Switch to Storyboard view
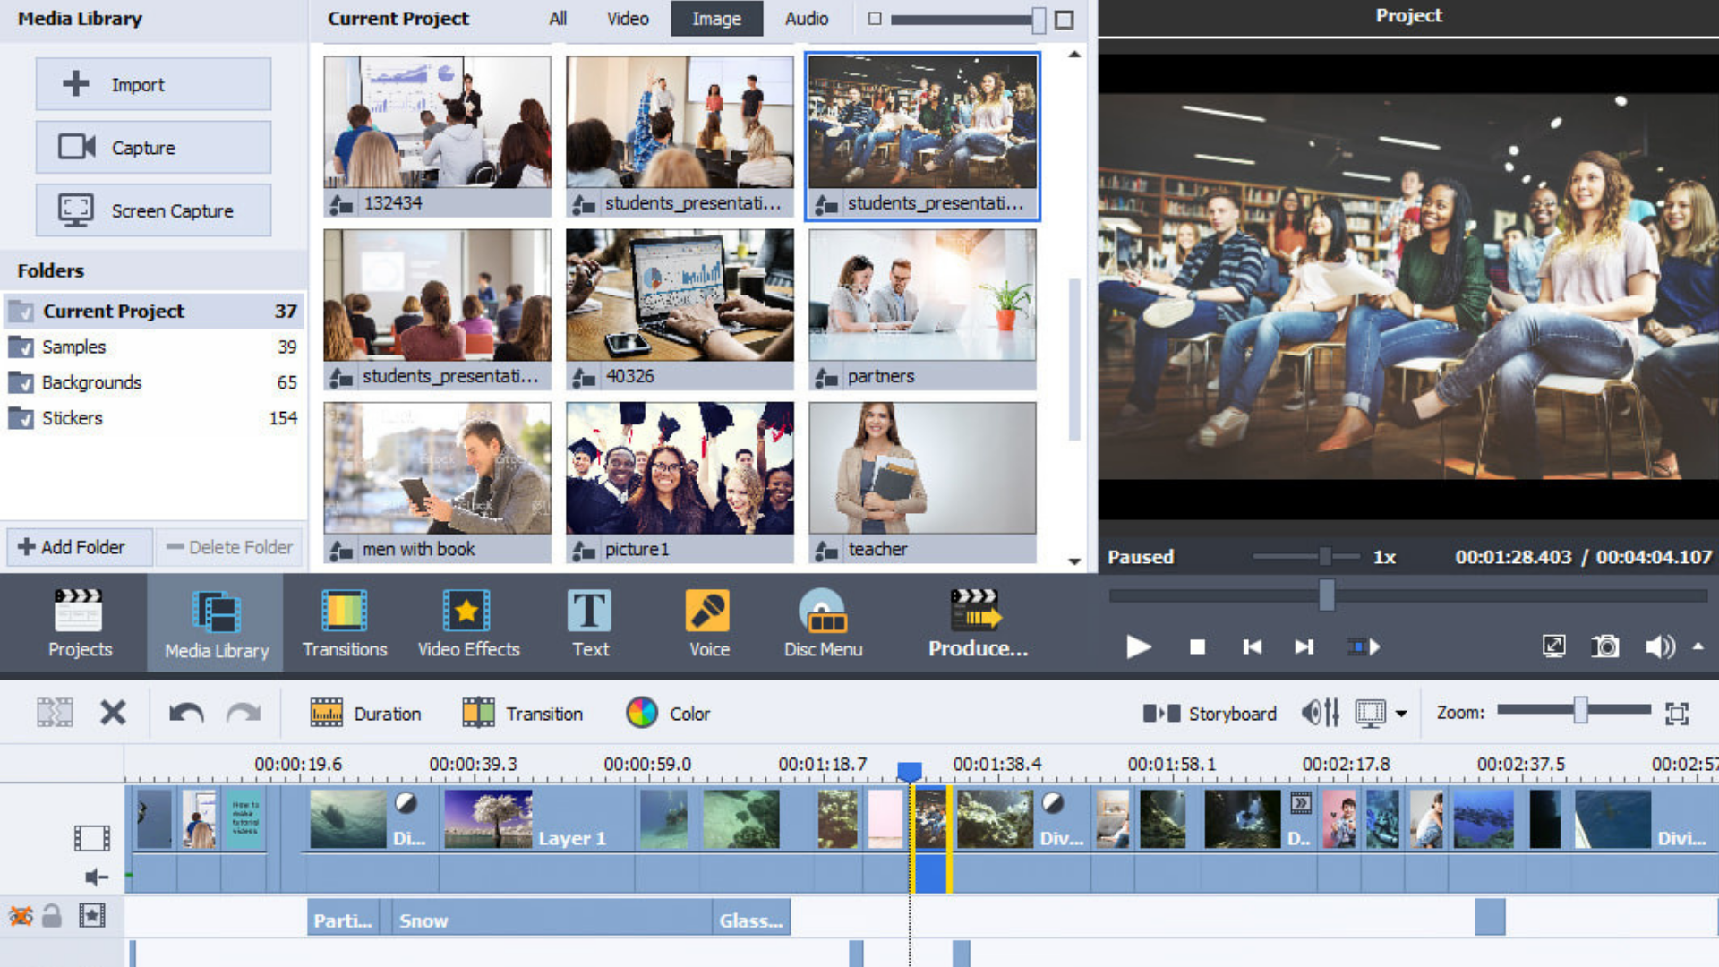Screen dimensions: 1719x967 [x=1210, y=713]
